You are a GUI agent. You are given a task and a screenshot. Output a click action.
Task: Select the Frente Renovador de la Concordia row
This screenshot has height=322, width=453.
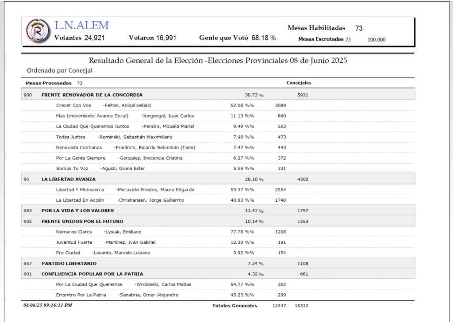218,95
